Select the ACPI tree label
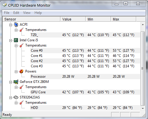 click(24, 25)
